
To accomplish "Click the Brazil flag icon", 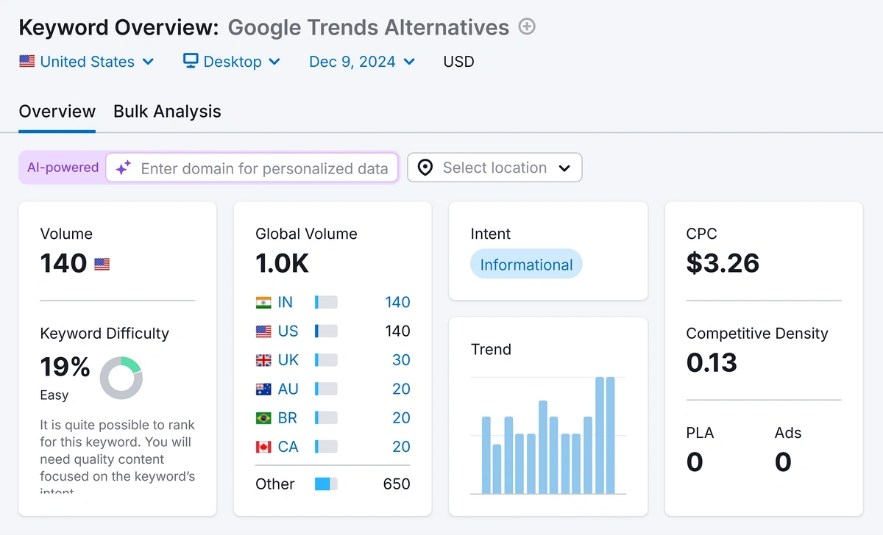I will coord(263,418).
